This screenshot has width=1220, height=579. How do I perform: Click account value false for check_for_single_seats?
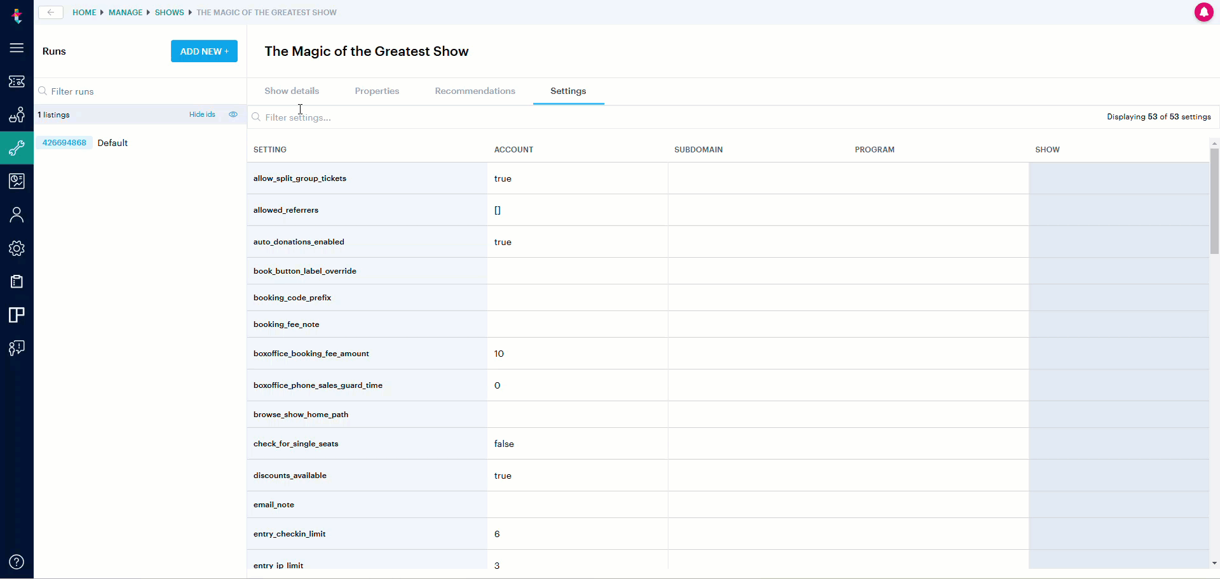click(x=504, y=444)
